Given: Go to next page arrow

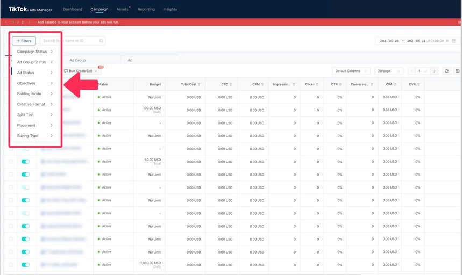Looking at the screenshot, I should (x=434, y=71).
